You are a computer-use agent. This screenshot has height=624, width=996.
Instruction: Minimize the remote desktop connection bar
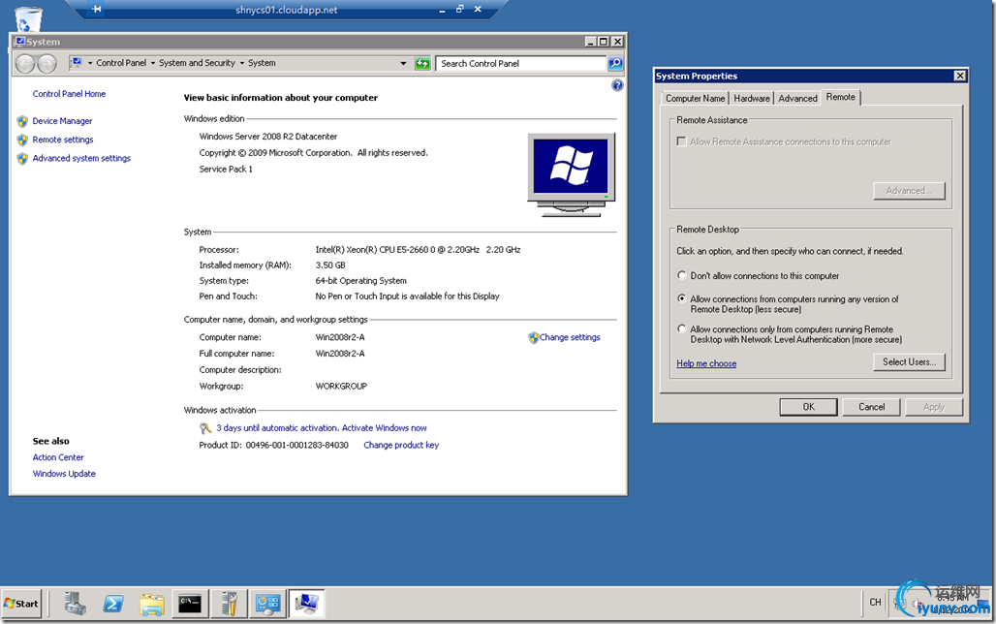[442, 10]
